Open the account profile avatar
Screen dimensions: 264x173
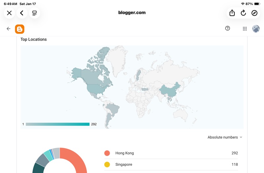point(256,29)
